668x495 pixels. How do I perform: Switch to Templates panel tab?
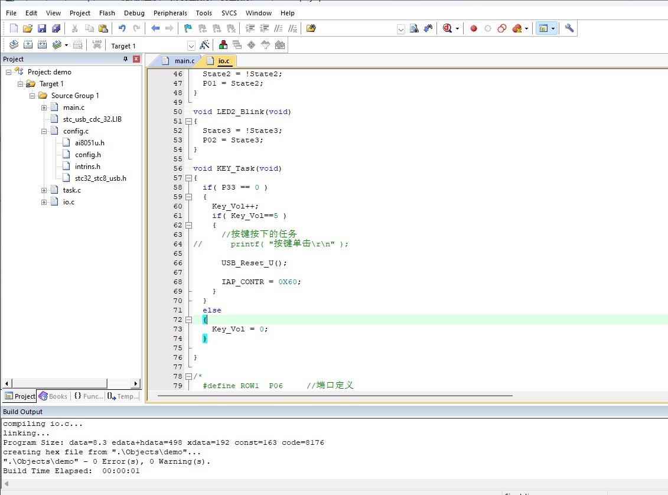coord(123,396)
